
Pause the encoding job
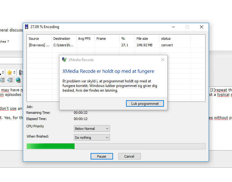[102, 156]
